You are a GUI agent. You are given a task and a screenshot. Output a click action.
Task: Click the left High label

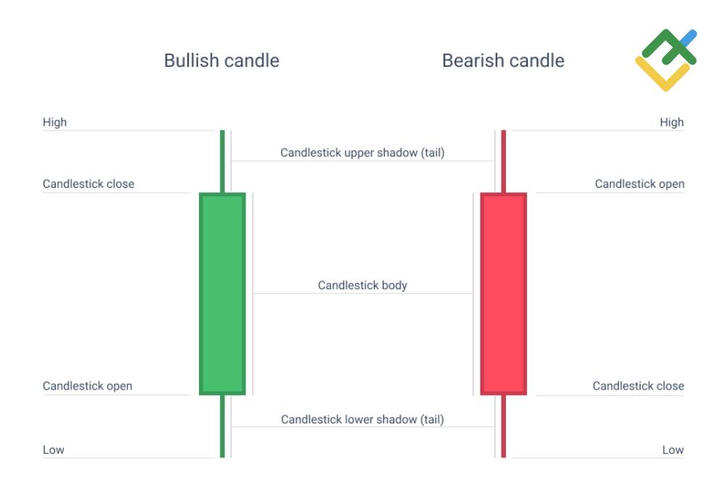coord(54,123)
